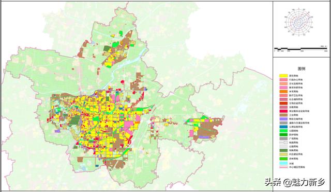331x192 pixels.
Task: Click the 中心城区范围线 legend label
Action: click(x=297, y=167)
